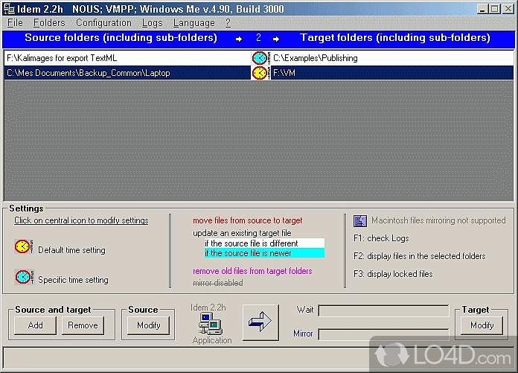
Task: Click the cyan clock icon beside C:\Examples\Publishing
Action: [x=260, y=58]
